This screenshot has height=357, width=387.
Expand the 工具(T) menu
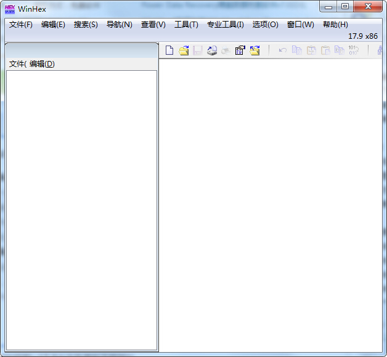point(186,25)
